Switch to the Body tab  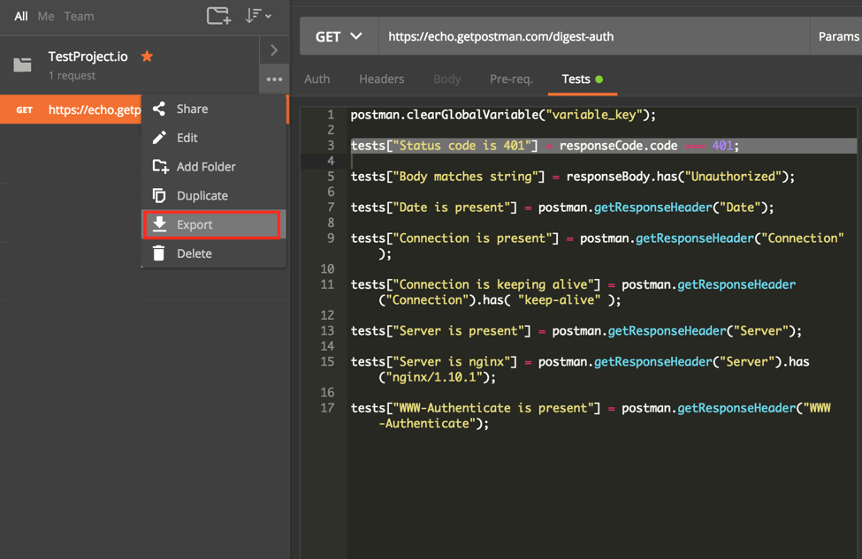tap(447, 79)
